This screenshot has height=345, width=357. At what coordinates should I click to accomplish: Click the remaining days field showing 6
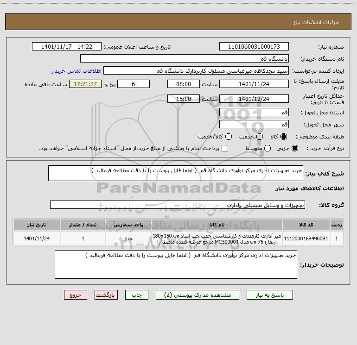coord(134,84)
